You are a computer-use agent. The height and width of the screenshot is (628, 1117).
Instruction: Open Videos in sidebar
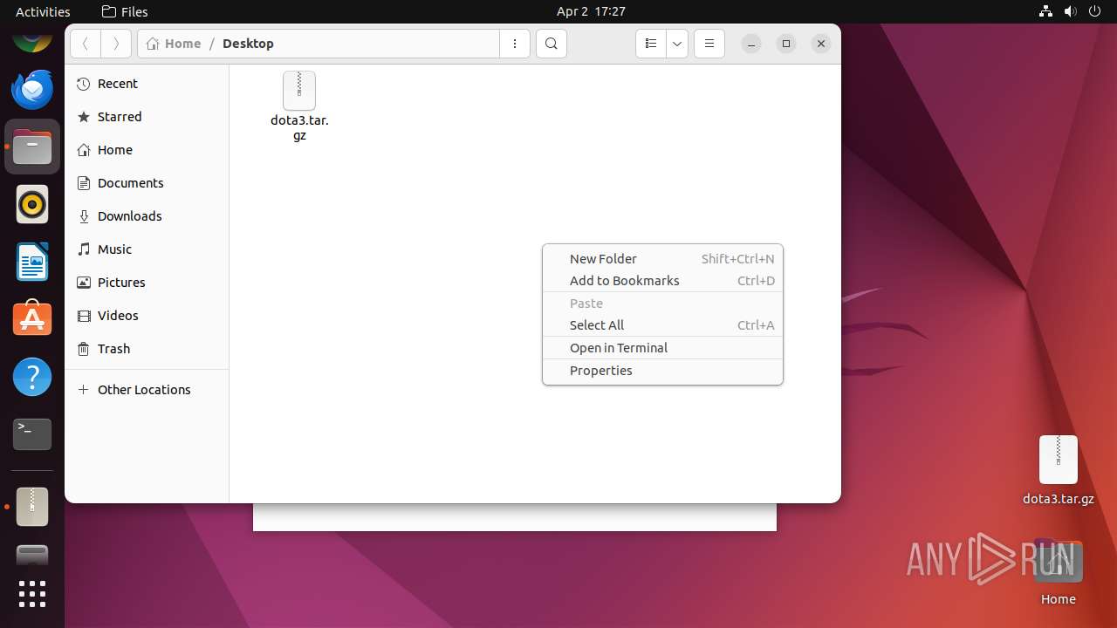pos(147,316)
